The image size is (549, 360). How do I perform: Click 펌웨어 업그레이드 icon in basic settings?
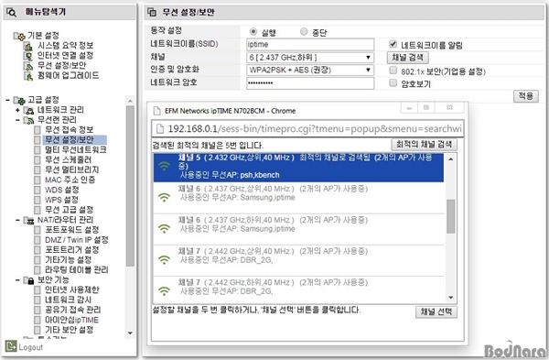pyautogui.click(x=28, y=76)
